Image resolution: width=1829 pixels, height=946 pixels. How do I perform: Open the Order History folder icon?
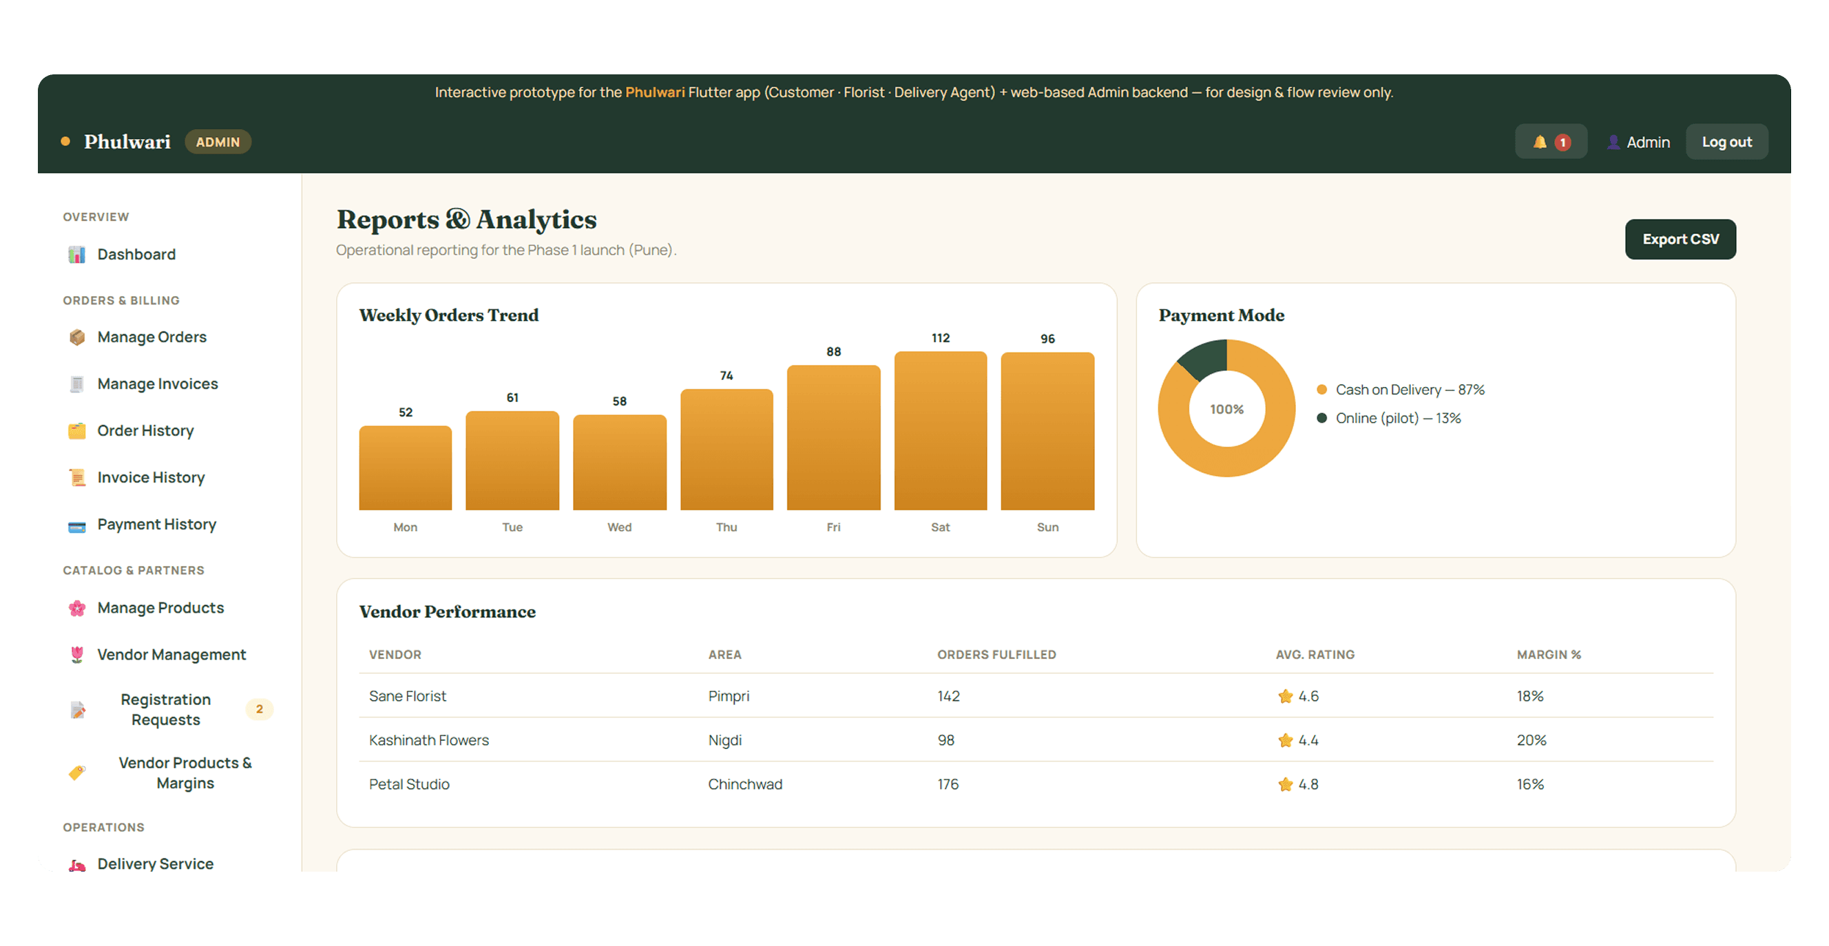click(76, 431)
